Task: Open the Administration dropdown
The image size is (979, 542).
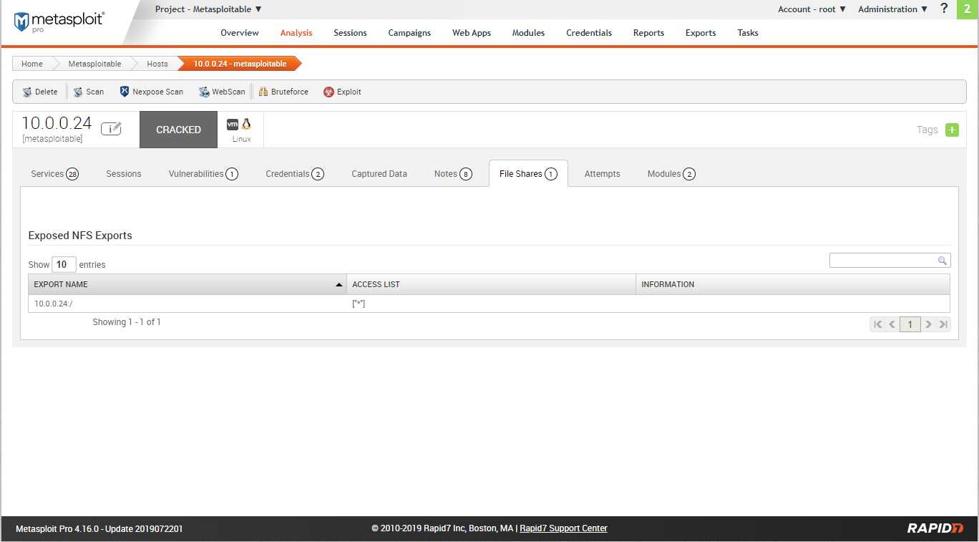Action: 892,9
